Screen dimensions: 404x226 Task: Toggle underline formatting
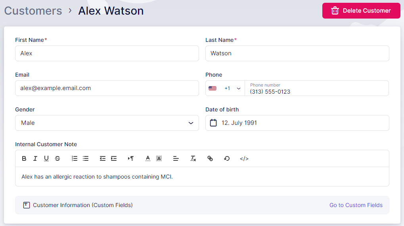(46, 158)
